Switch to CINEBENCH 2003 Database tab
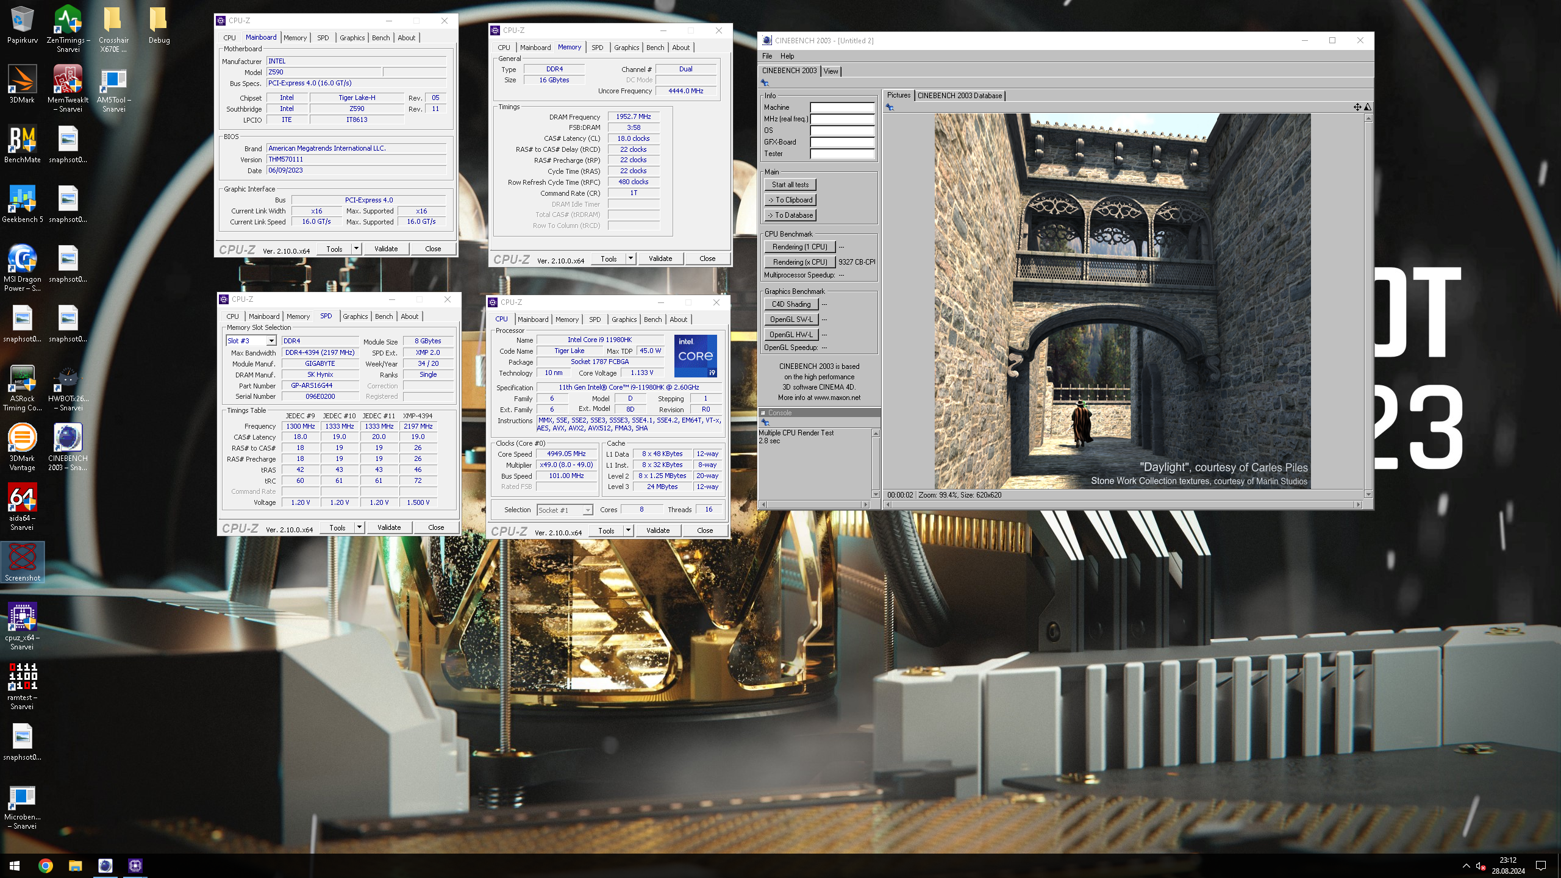The width and height of the screenshot is (1561, 878). tap(960, 96)
